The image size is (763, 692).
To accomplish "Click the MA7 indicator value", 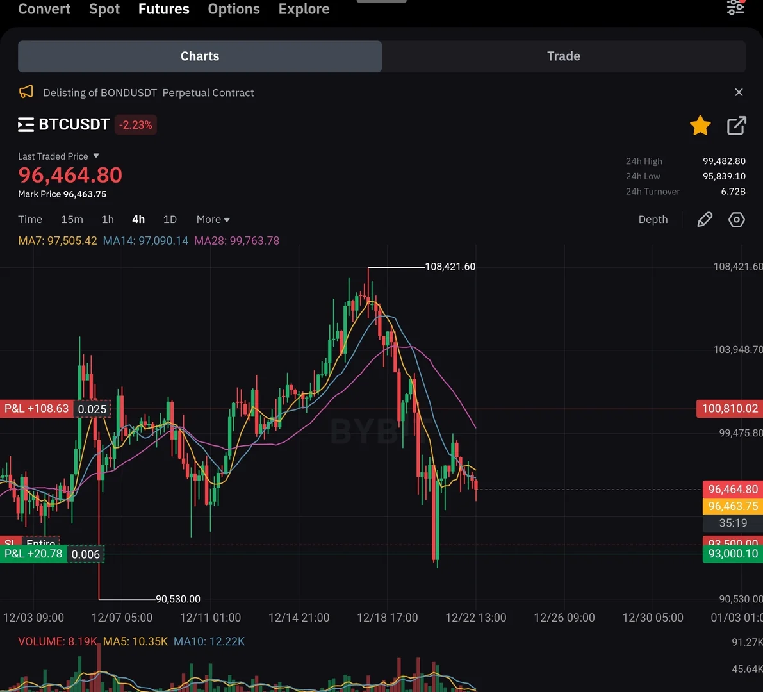I will pos(58,241).
